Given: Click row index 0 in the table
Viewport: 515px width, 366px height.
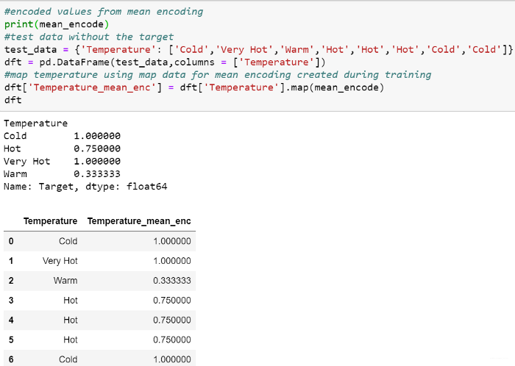Looking at the screenshot, I should coord(11,241).
